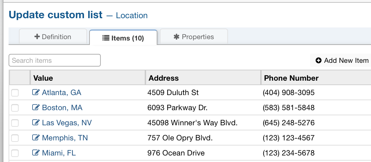Viewport: 371px width, 162px height.
Task: Click the edit icon beside Memphis, TN
Action: tap(36, 138)
